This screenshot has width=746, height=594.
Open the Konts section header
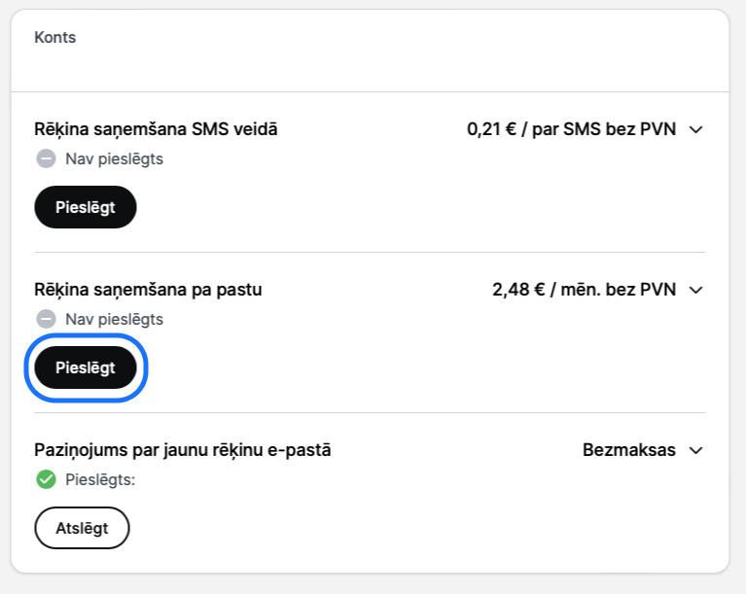coord(54,37)
